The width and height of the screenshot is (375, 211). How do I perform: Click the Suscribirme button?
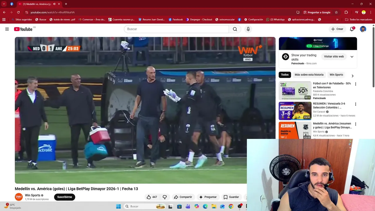click(x=64, y=197)
